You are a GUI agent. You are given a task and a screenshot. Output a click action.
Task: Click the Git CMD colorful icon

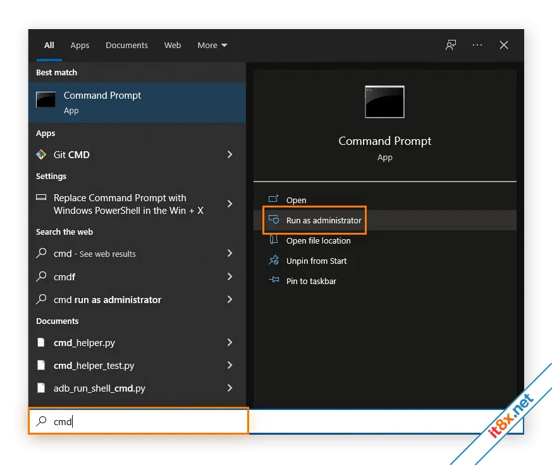41,154
